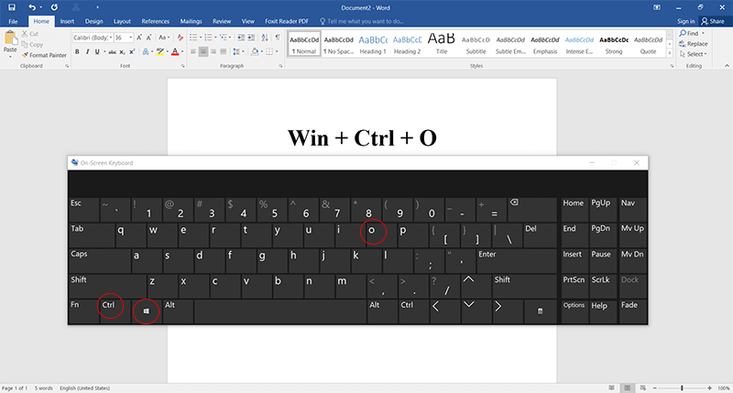
Task: Switch to the References tab
Action: click(x=155, y=21)
